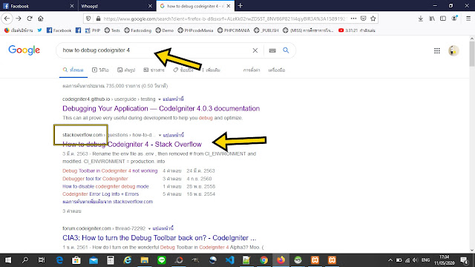Image resolution: width=475 pixels, height=267 pixels.
Task: Open Codeigniter Error Log info + Errors
Action: [101, 194]
